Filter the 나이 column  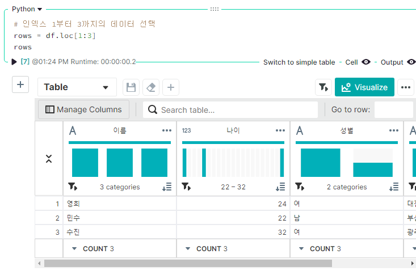tap(186, 187)
